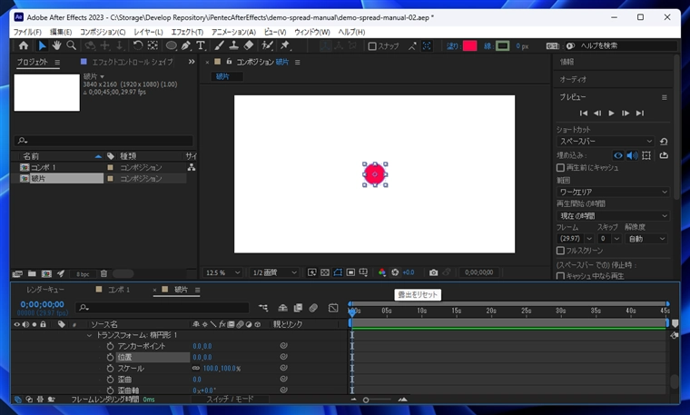The image size is (690, 415).
Task: Select the Rotation tool
Action: tap(138, 45)
